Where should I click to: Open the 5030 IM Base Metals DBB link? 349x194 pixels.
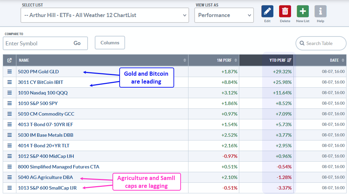46,135
